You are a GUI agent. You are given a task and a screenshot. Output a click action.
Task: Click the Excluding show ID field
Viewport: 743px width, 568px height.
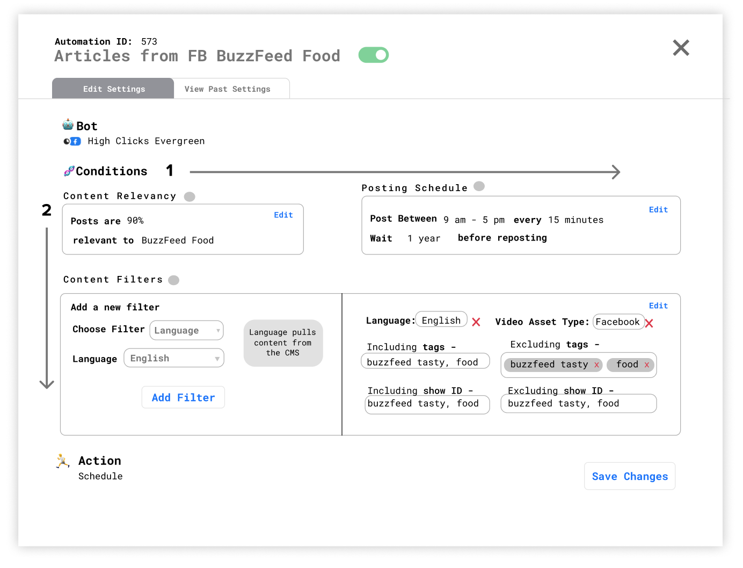click(x=579, y=404)
